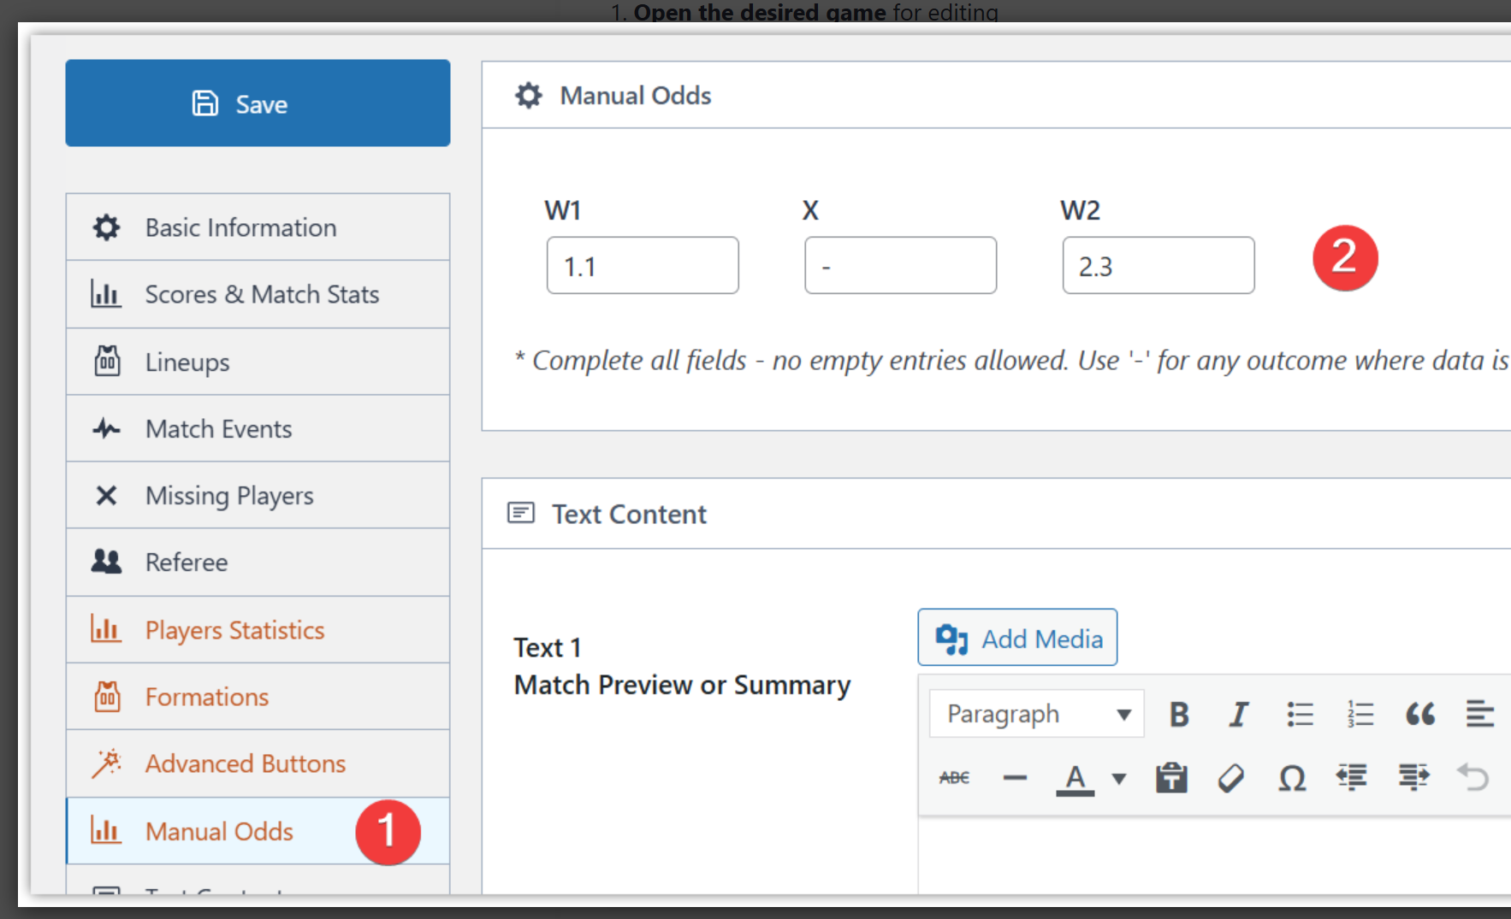
Task: Apply italic formatting in the editor
Action: click(1238, 714)
